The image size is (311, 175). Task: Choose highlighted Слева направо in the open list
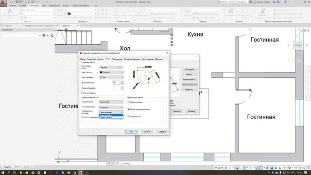pyautogui.click(x=111, y=115)
